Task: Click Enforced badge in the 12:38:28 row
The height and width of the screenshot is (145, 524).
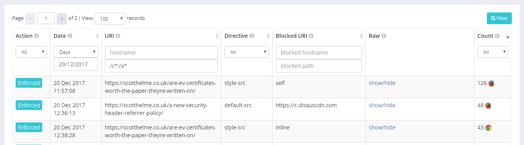Action: tap(29, 127)
